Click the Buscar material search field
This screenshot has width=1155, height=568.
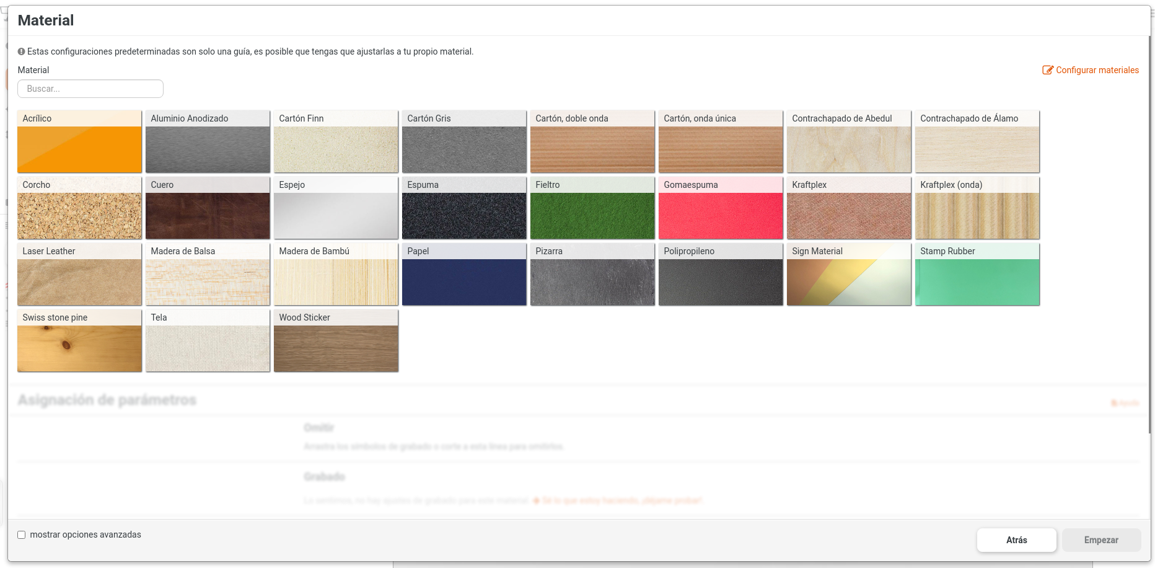coord(90,89)
